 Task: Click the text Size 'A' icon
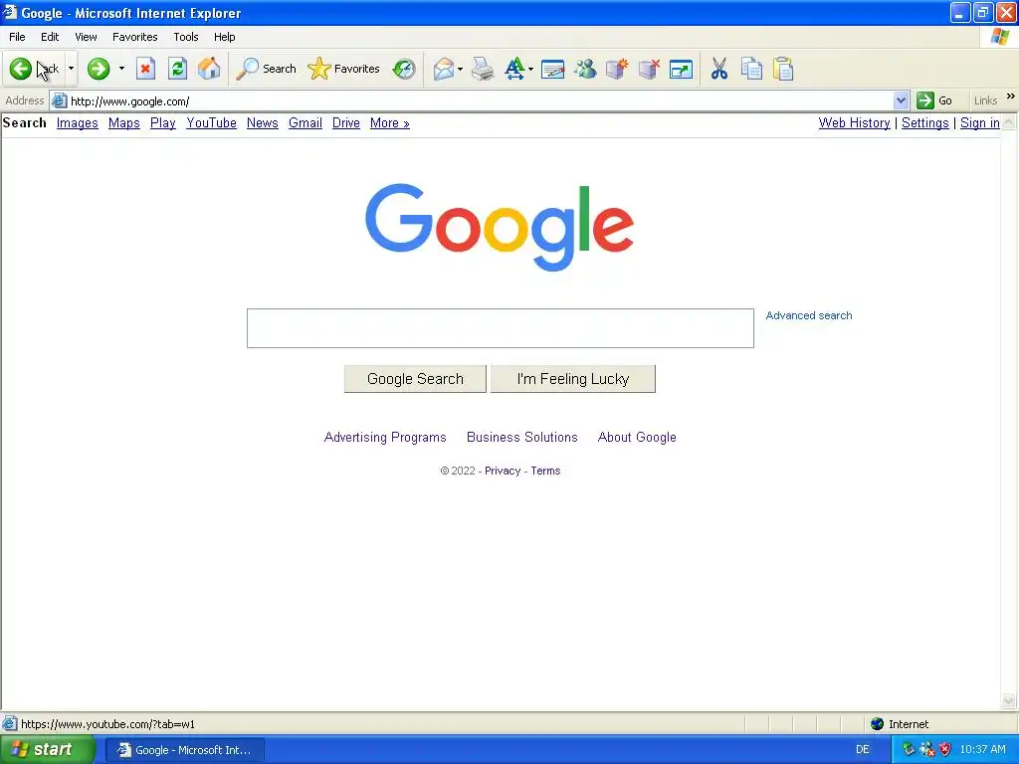pos(514,69)
